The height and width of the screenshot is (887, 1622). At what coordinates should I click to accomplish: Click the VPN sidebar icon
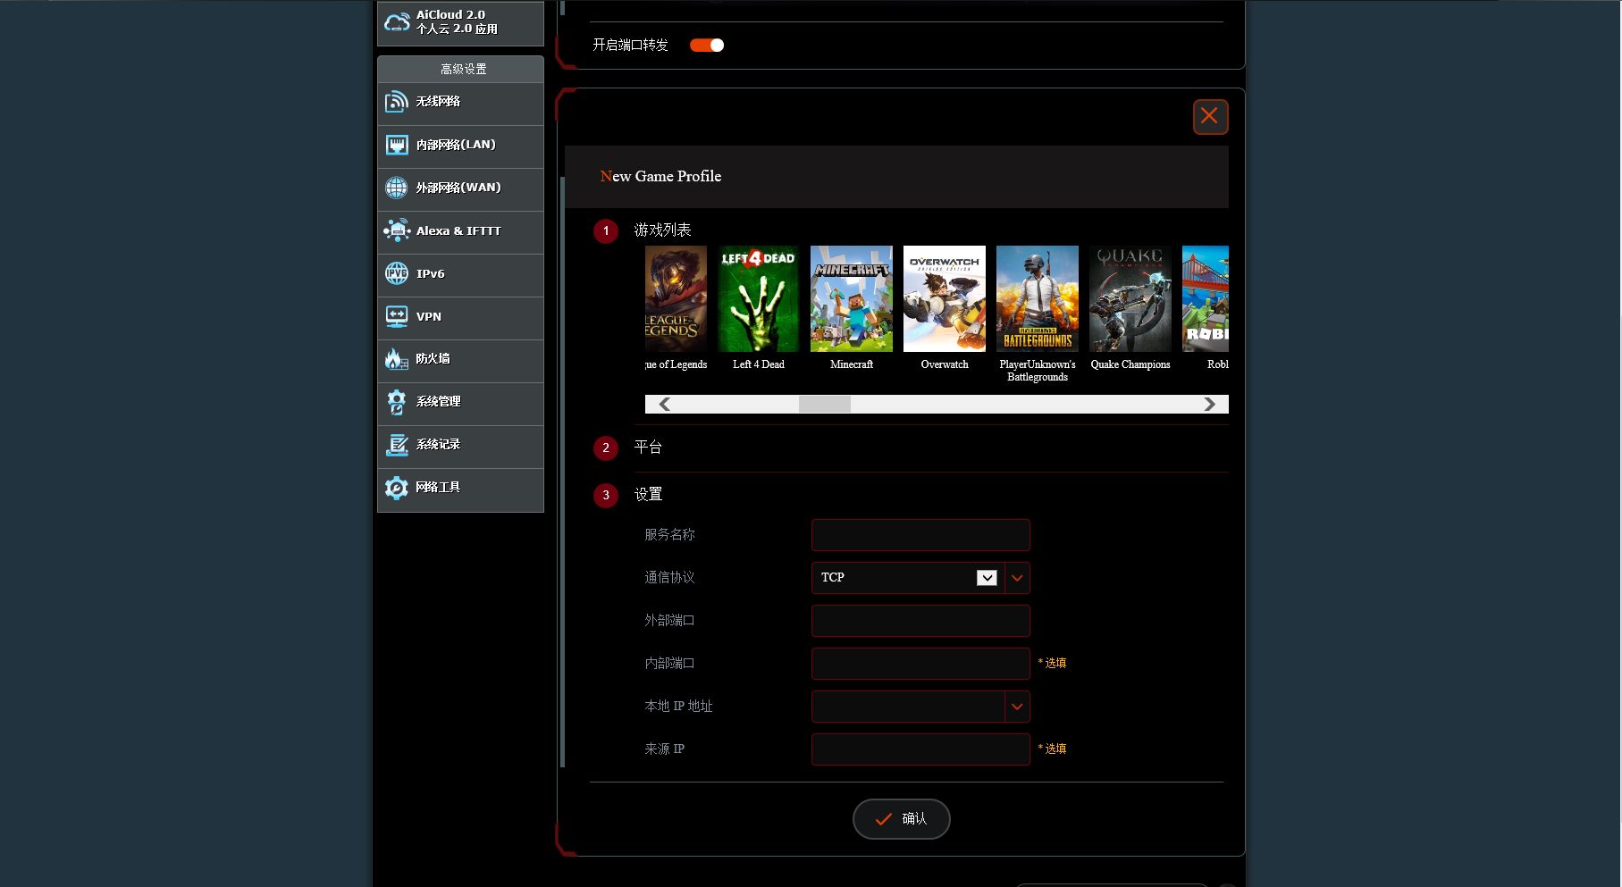(397, 316)
